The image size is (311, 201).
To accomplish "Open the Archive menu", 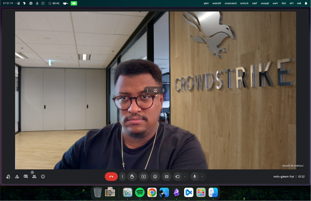I will 244,3.
